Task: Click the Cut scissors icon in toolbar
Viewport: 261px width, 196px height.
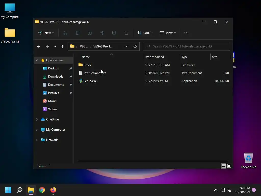Action: (x=65, y=33)
